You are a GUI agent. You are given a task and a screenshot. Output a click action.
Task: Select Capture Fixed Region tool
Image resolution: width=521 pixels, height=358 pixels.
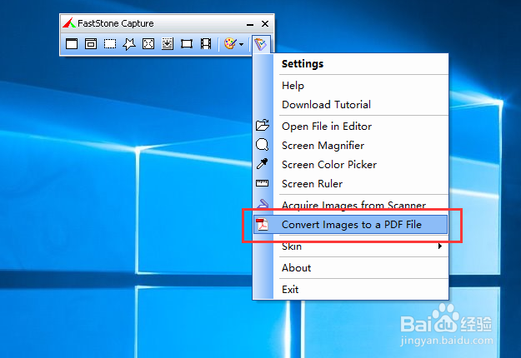click(x=187, y=44)
